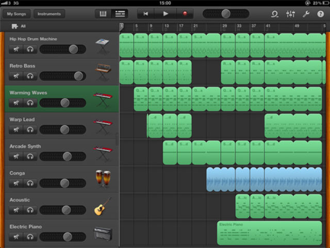Solo the Warp Lead track
Screen dimensions: 330x248
30,129
